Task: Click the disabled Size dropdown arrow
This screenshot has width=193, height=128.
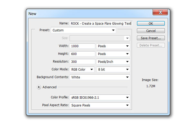Action: pyautogui.click(x=127, y=38)
